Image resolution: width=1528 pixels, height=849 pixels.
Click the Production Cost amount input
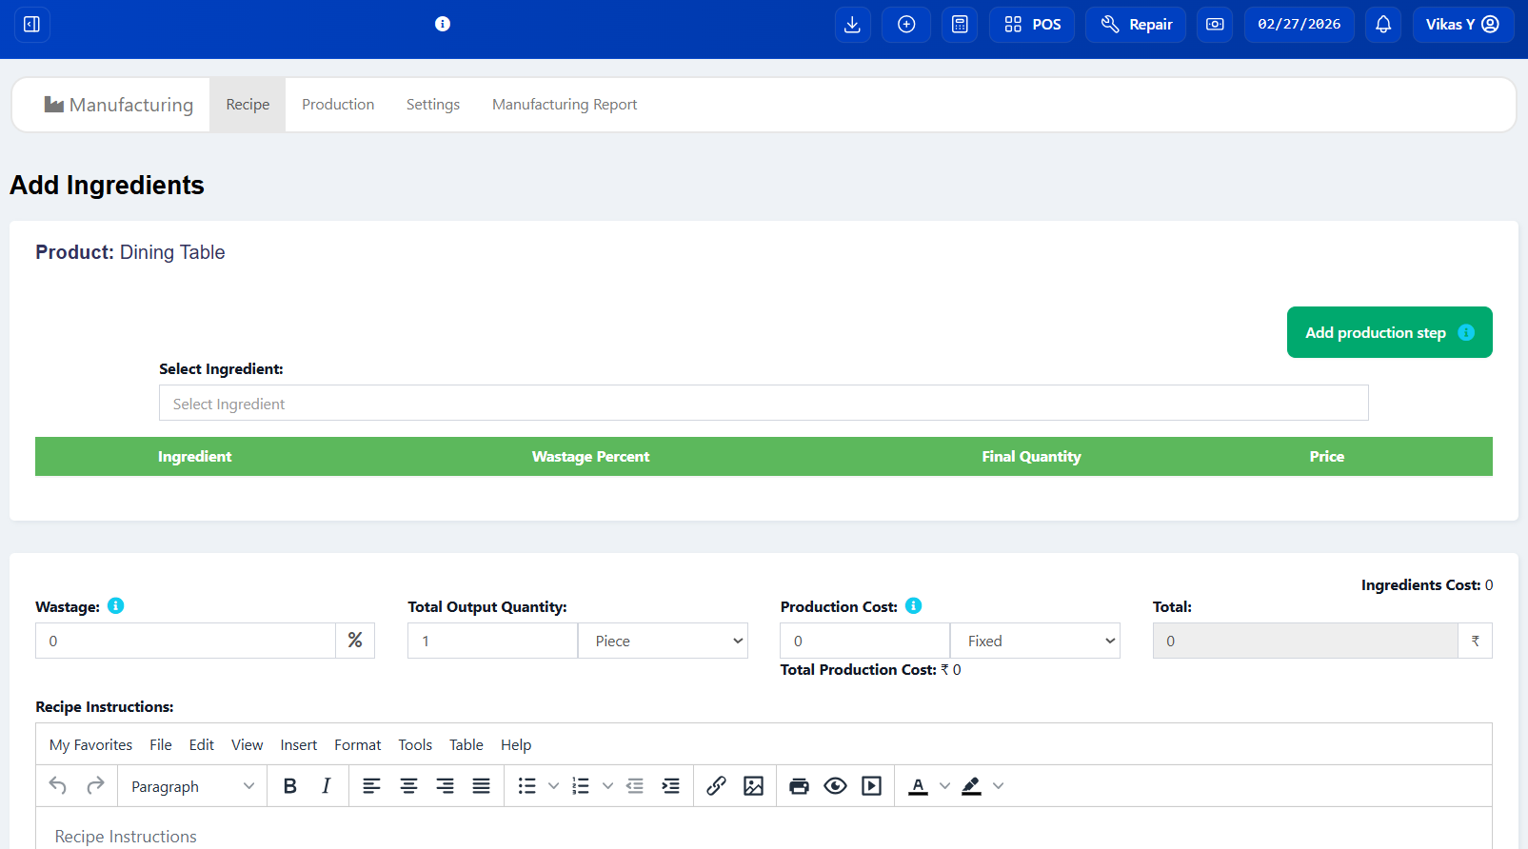(864, 641)
